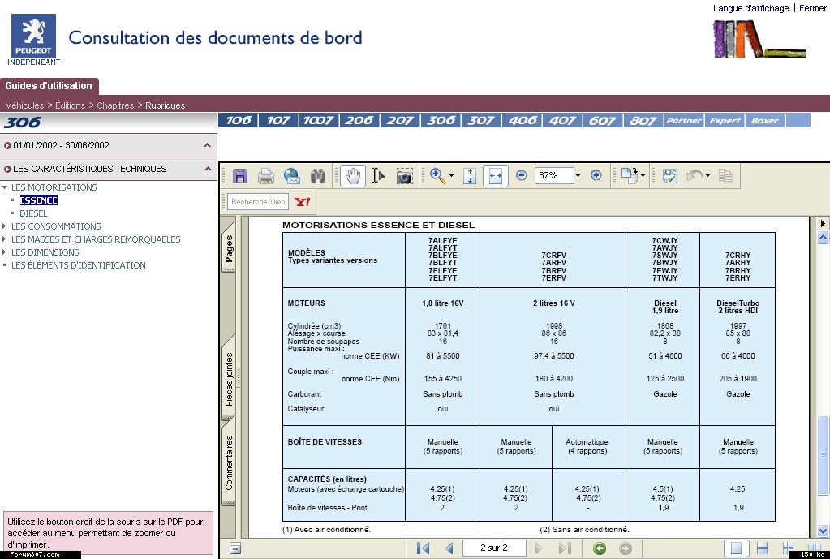Activate the snapshot camera tool

click(404, 176)
